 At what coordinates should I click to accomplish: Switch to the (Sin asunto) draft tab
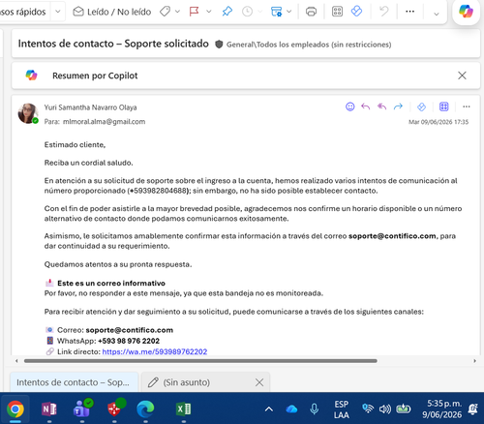click(x=186, y=382)
